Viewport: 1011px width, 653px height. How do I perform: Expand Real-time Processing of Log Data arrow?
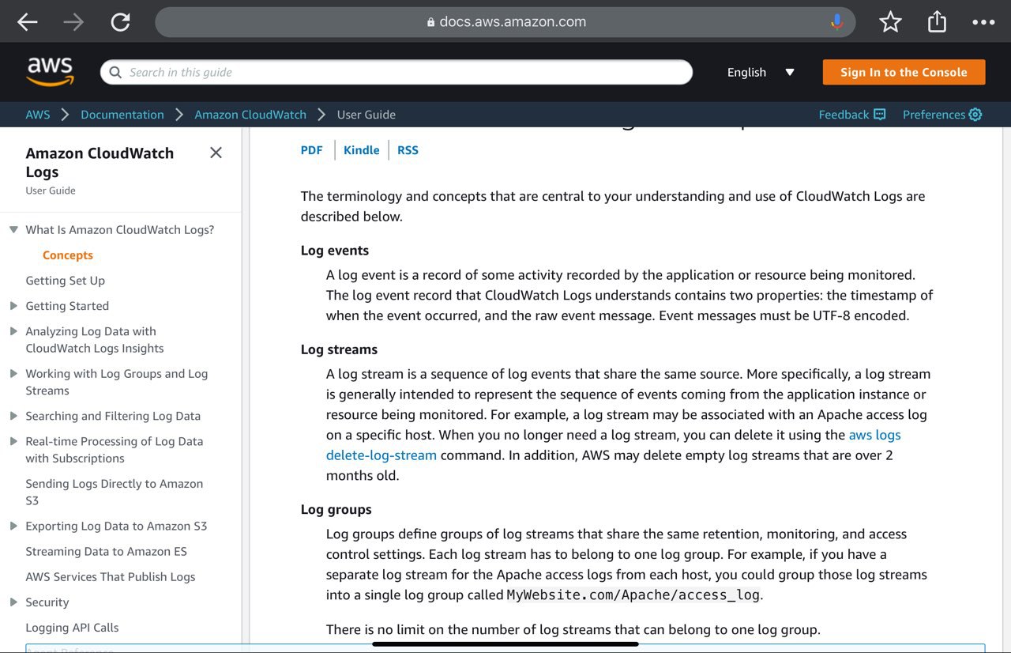click(13, 441)
